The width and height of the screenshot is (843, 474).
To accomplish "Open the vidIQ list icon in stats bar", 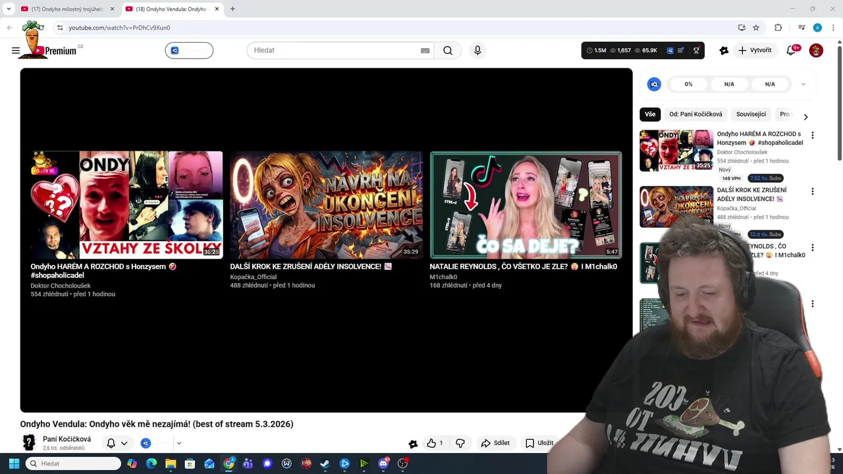I will point(681,51).
